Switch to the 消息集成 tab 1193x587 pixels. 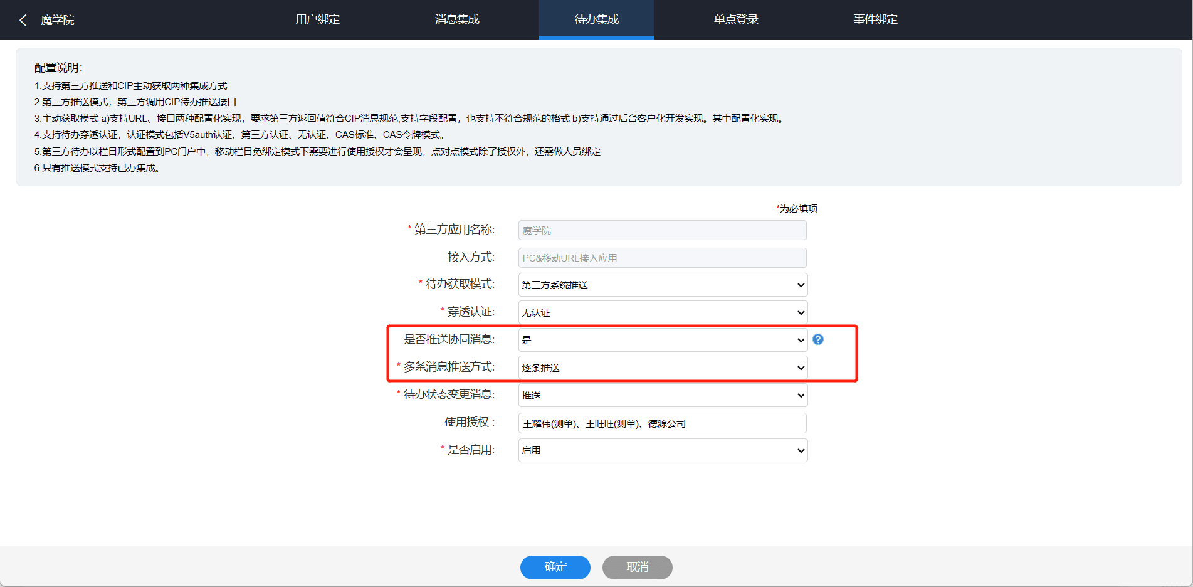[457, 19]
